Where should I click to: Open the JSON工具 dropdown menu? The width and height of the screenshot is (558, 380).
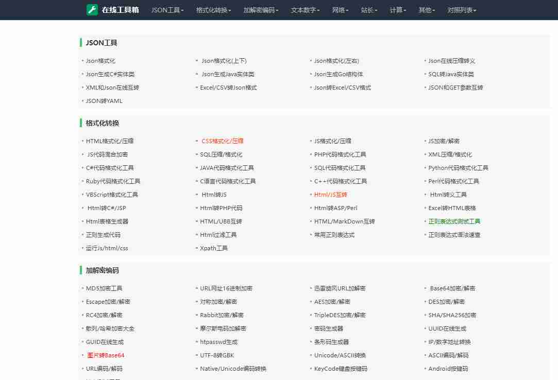pos(166,9)
